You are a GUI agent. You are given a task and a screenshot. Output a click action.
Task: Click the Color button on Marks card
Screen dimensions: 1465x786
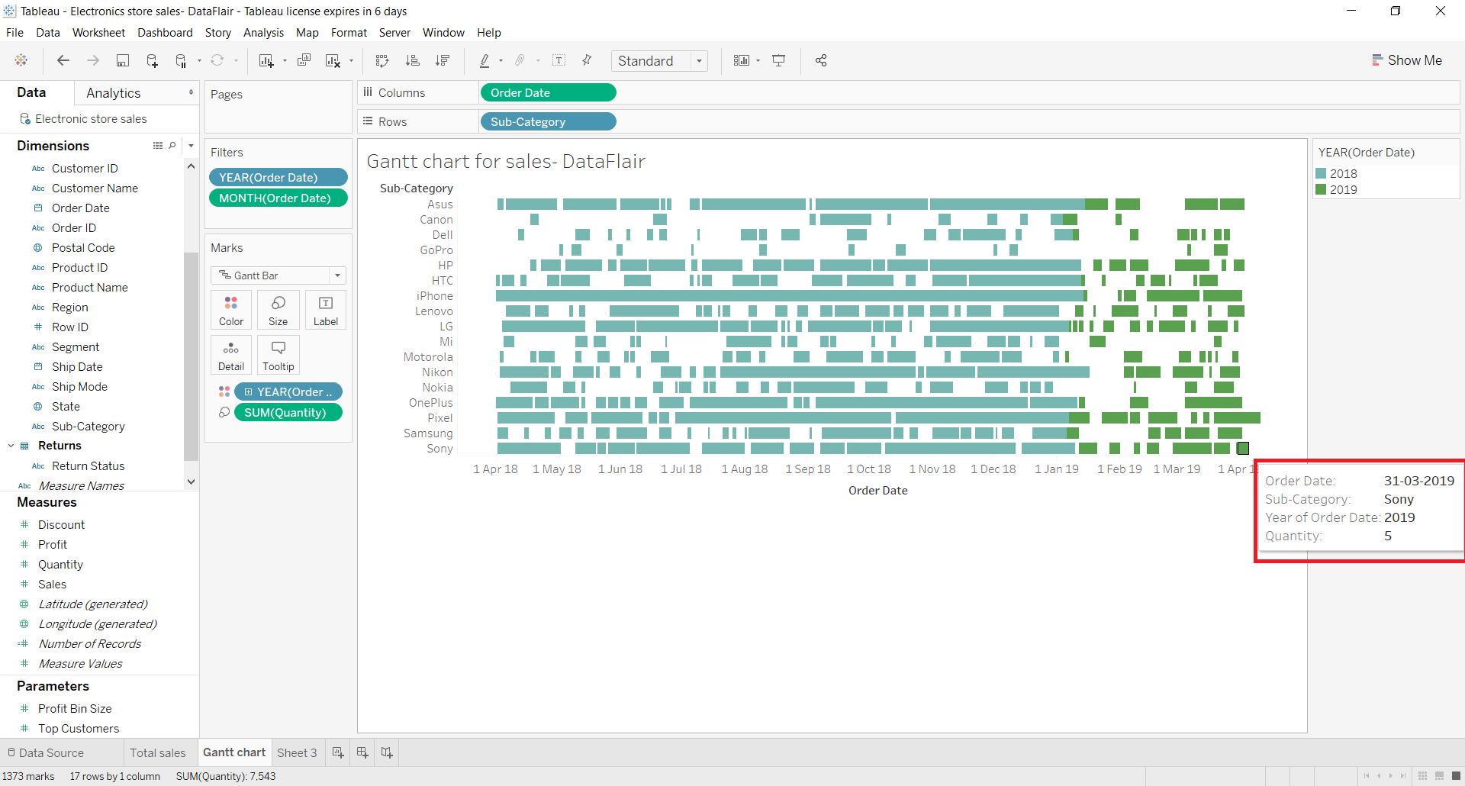230,310
